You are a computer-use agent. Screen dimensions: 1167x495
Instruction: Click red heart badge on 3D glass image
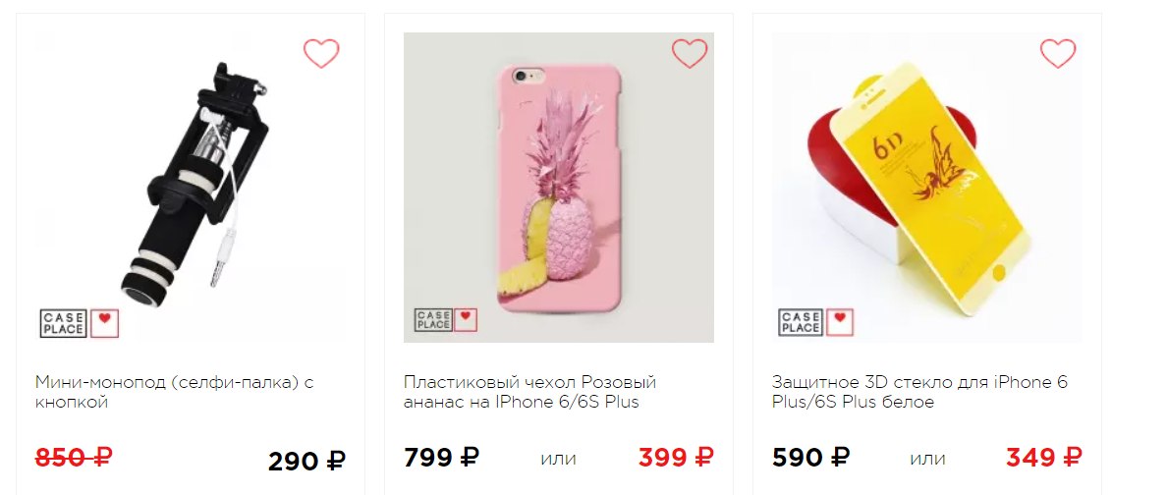click(840, 322)
